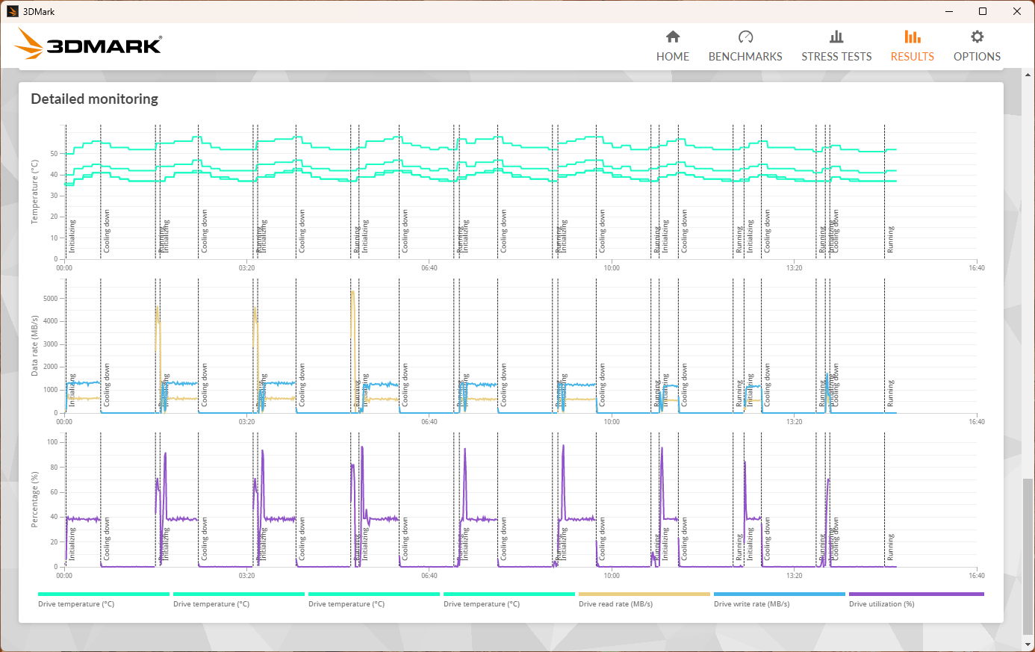1035x652 pixels.
Task: Select the orange Results icon
Action: point(912,37)
